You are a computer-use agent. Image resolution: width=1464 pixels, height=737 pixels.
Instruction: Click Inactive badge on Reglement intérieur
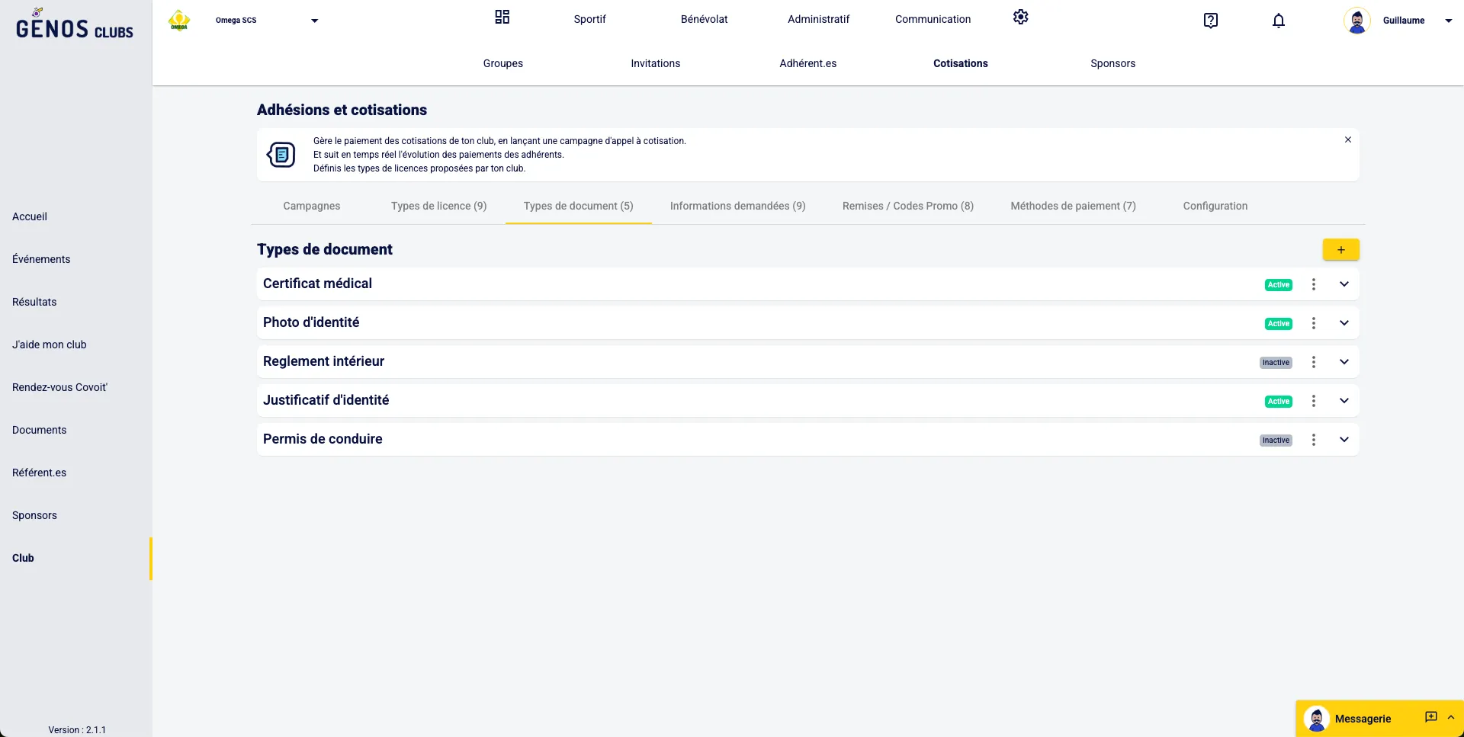(x=1275, y=363)
